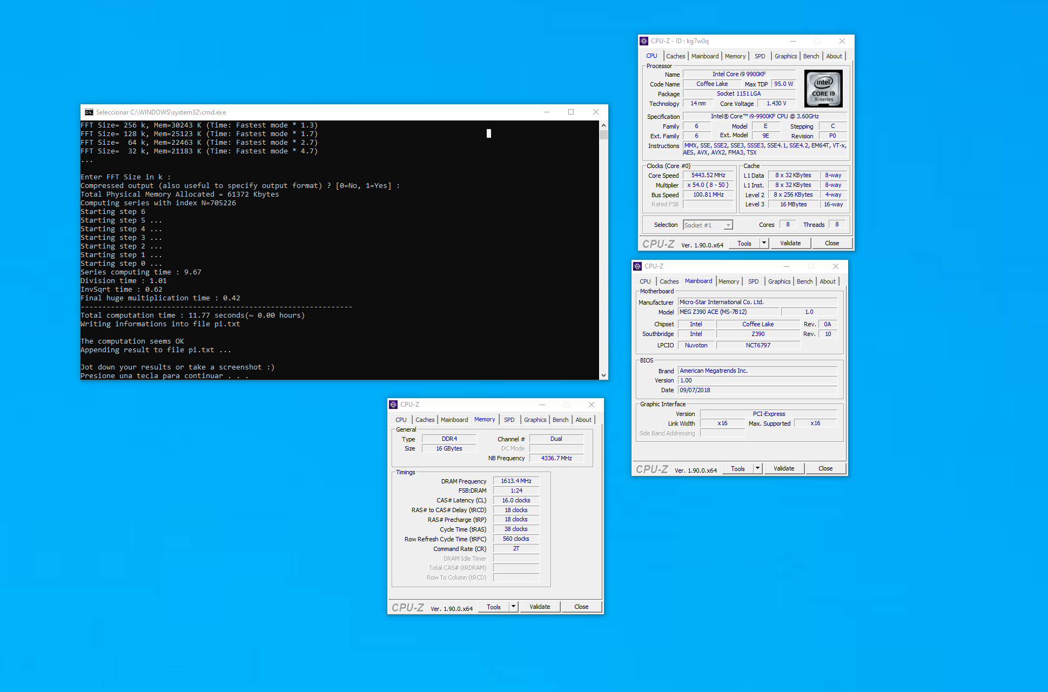Open Caches tab in Memory window
The height and width of the screenshot is (692, 1048).
pyautogui.click(x=425, y=420)
